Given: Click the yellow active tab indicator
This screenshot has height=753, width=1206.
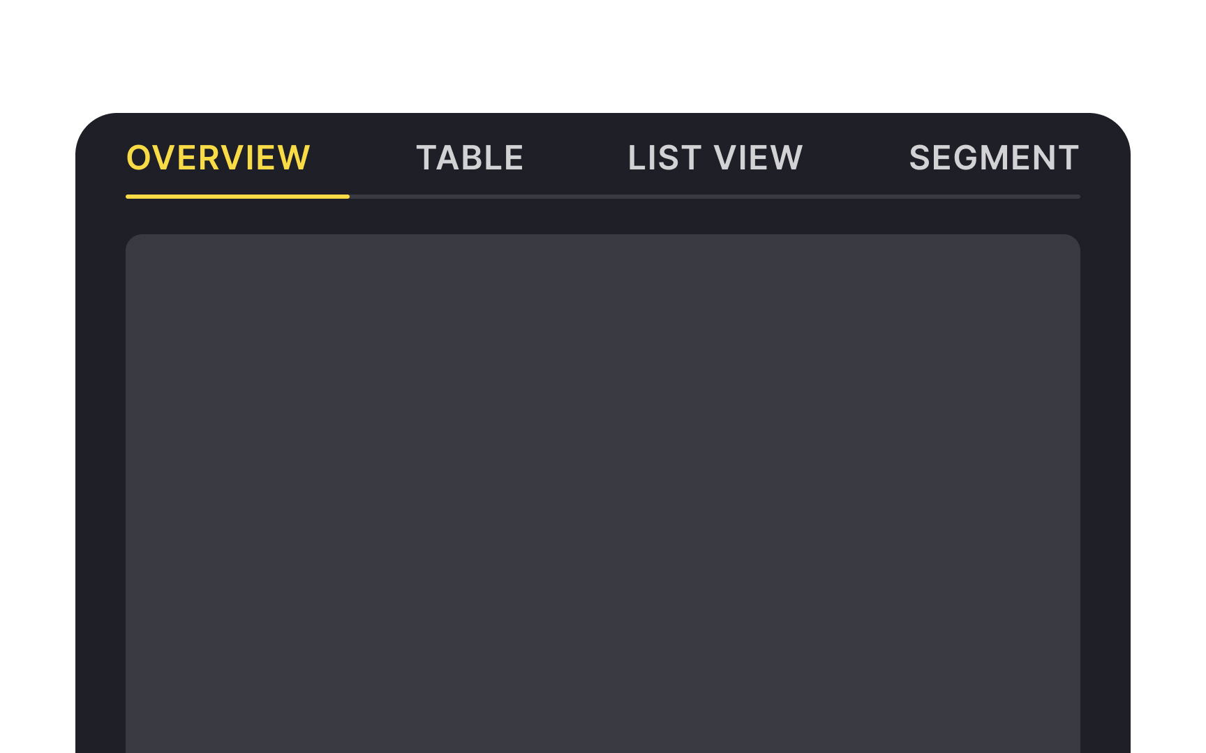Looking at the screenshot, I should [237, 197].
